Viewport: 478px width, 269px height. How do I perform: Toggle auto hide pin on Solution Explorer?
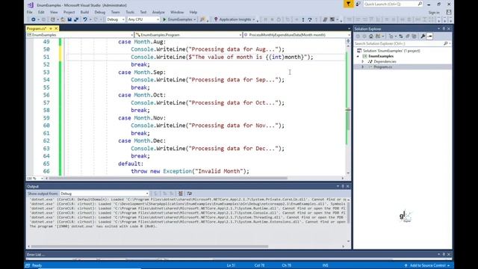[444, 28]
